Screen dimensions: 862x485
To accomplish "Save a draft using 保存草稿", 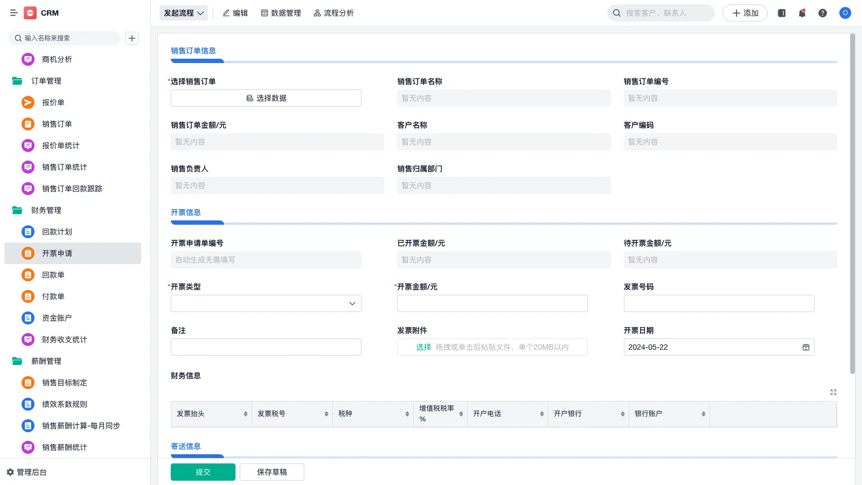I will pos(272,472).
